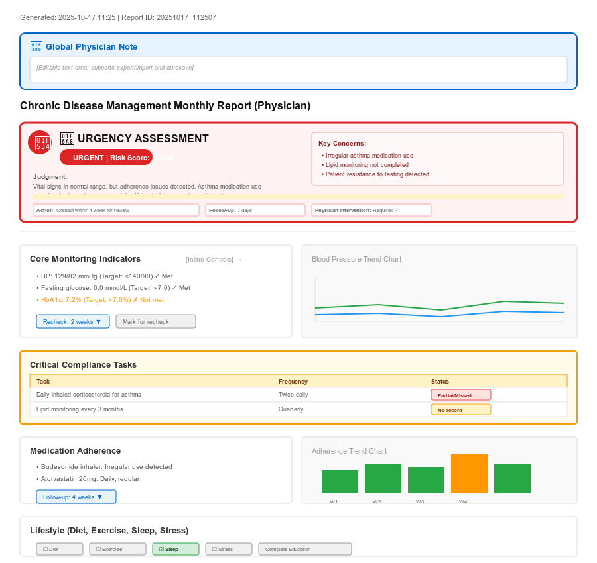Viewport: 597px width, 563px height.
Task: Tick the Stress checkbox
Action: coord(228,549)
